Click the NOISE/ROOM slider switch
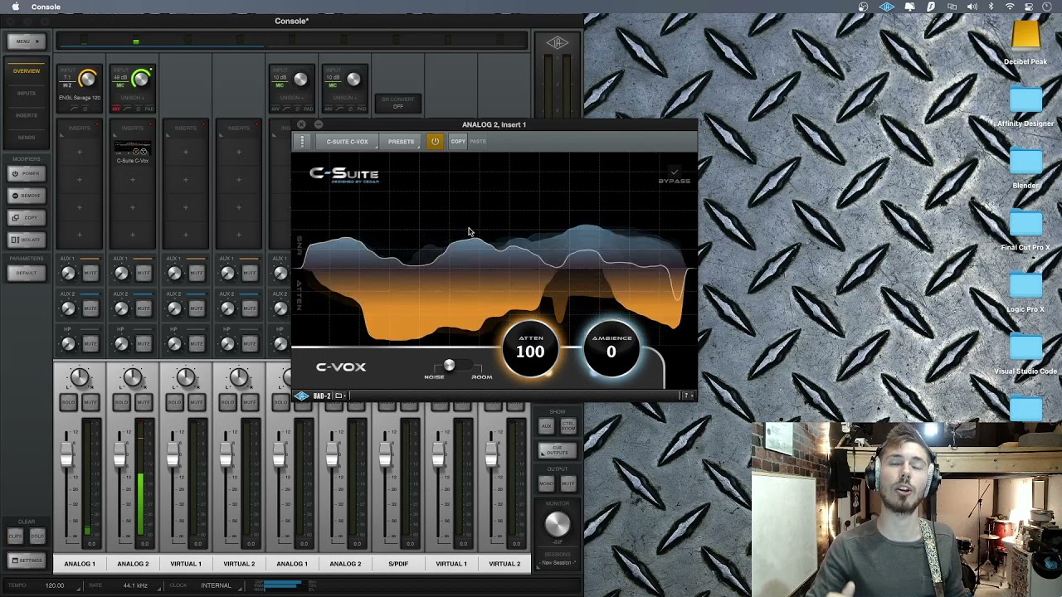Image resolution: width=1062 pixels, height=597 pixels. [455, 365]
